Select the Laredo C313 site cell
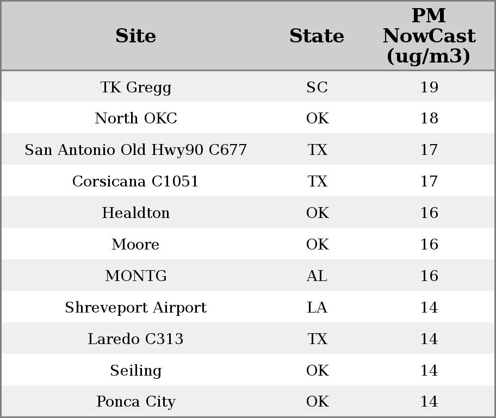The image size is (496, 418). tap(135, 339)
